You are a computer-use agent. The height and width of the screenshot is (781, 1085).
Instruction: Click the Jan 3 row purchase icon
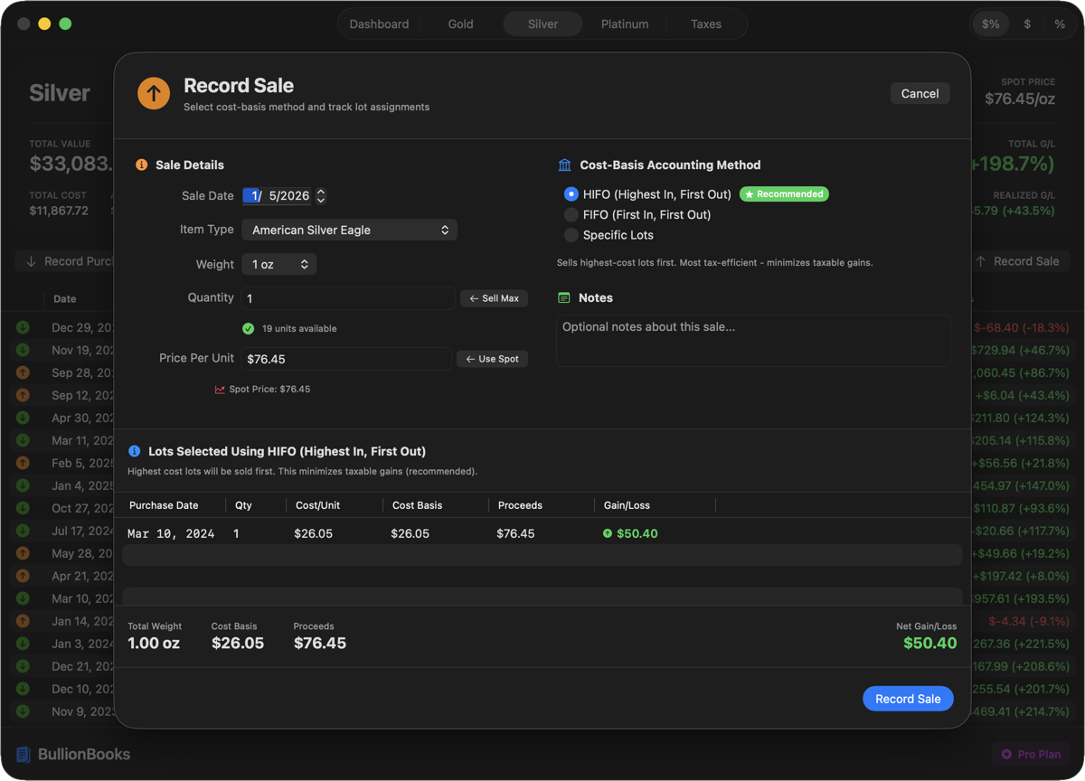23,644
